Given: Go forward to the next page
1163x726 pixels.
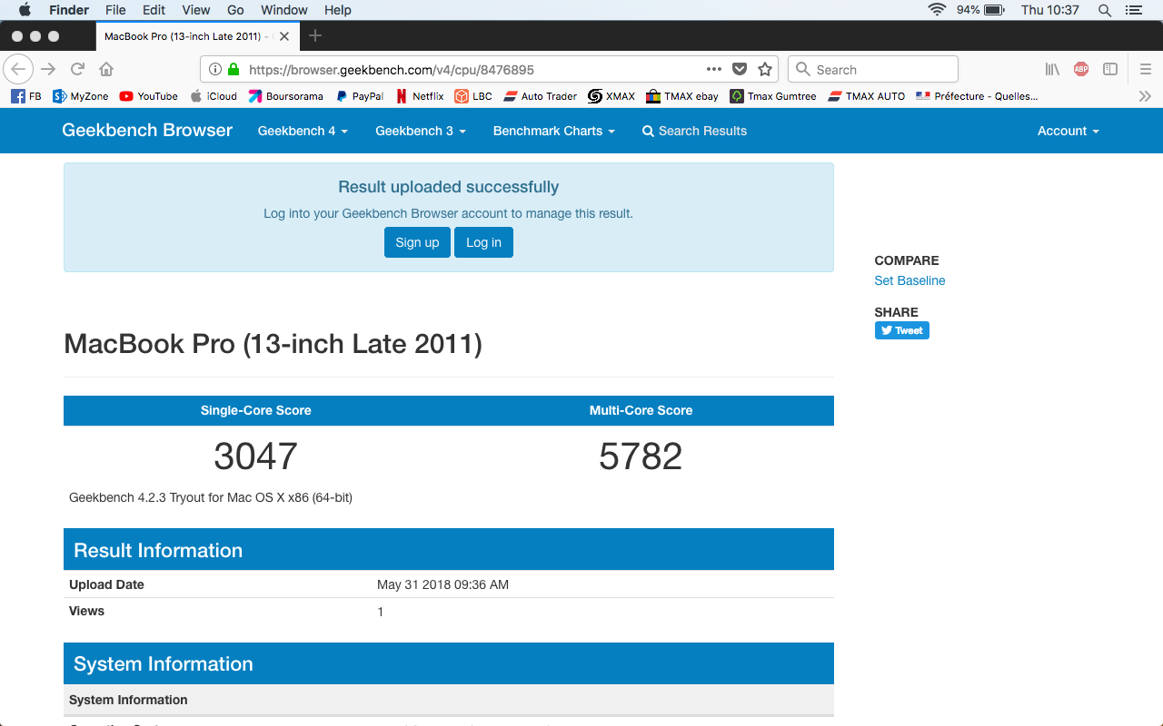Looking at the screenshot, I should pos(48,69).
